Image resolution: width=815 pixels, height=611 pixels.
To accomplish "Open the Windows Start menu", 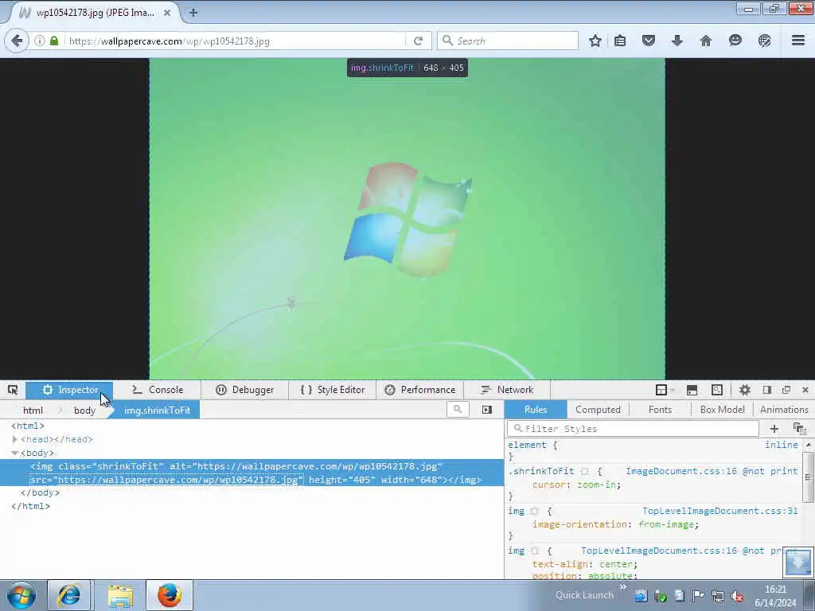I will click(x=21, y=595).
